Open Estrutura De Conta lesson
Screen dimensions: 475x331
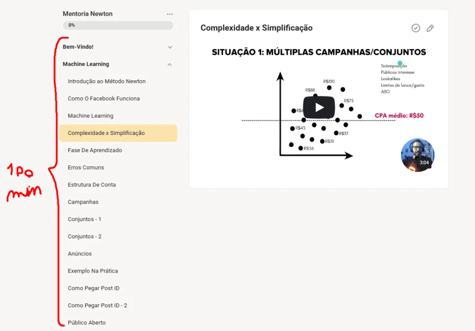pos(92,185)
